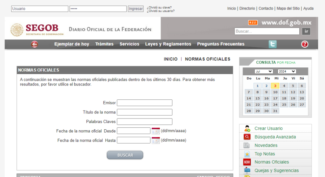325x177 pixels.
Task: Select highlighted day 3 in calendar
Action: tap(275, 86)
